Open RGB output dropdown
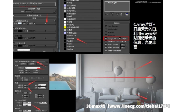The image size is (182, 112). pos(27,103)
